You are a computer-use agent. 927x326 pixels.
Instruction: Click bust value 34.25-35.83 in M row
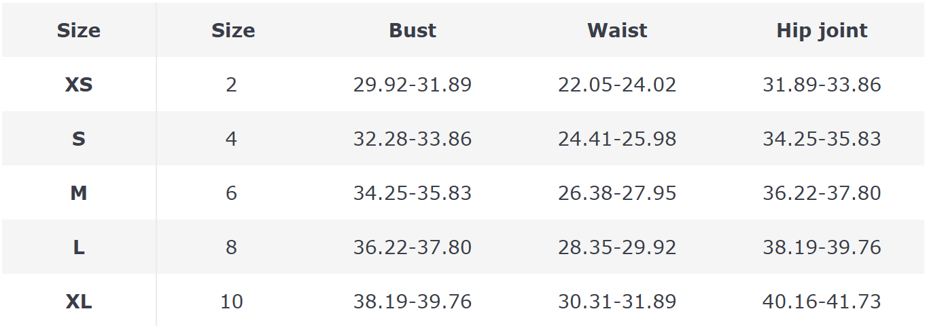[413, 193]
